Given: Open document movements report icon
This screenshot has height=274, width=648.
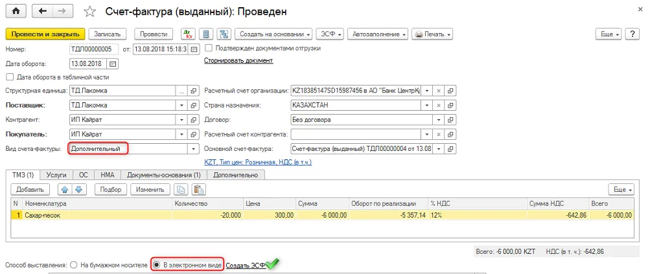Looking at the screenshot, I should (206, 34).
